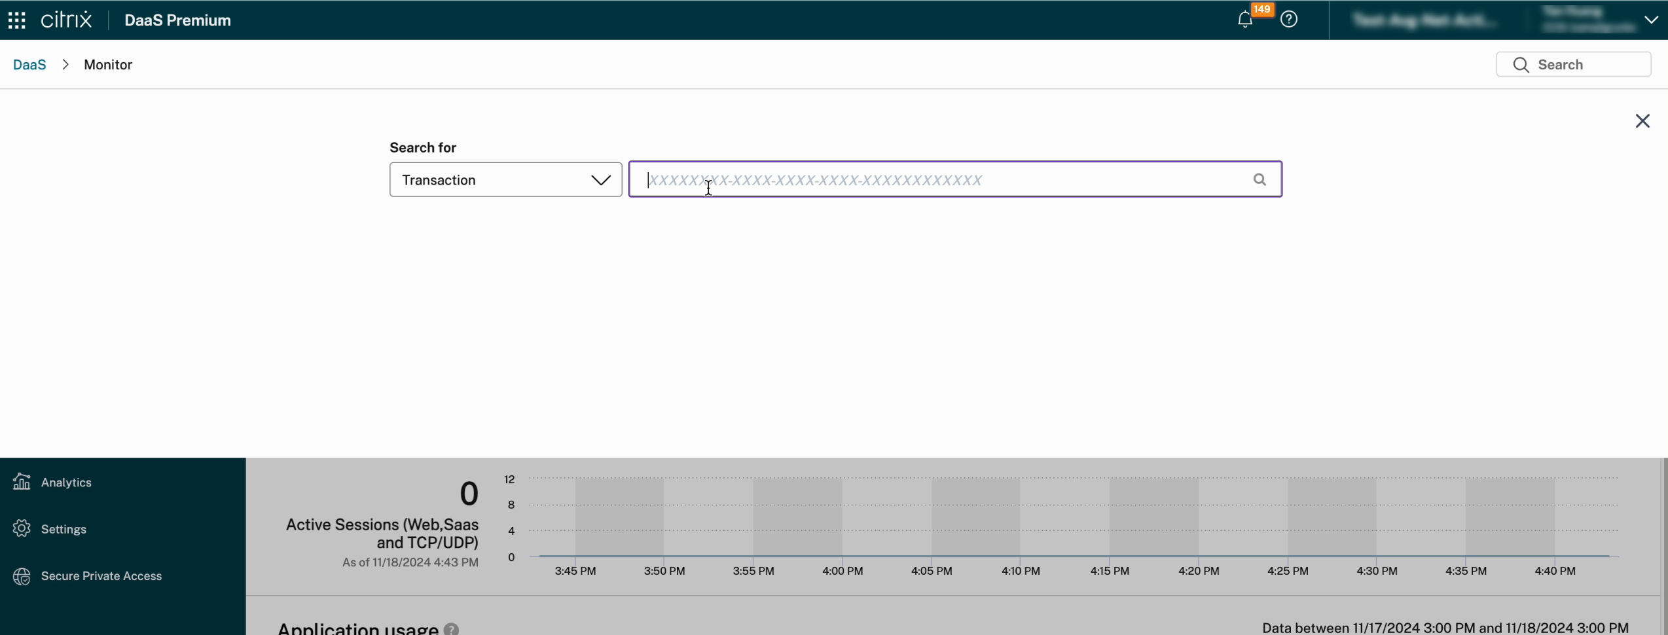Open Settings in the sidebar
The width and height of the screenshot is (1668, 635).
click(63, 529)
